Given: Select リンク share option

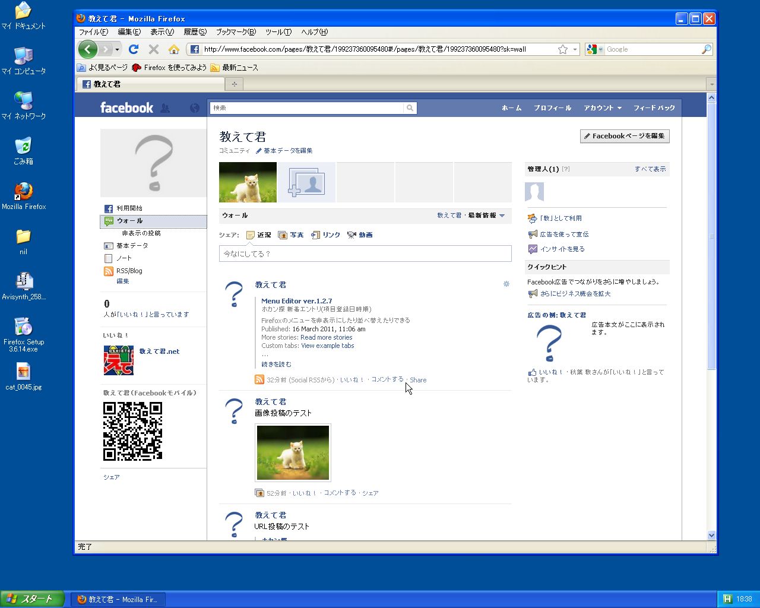Looking at the screenshot, I should point(326,235).
